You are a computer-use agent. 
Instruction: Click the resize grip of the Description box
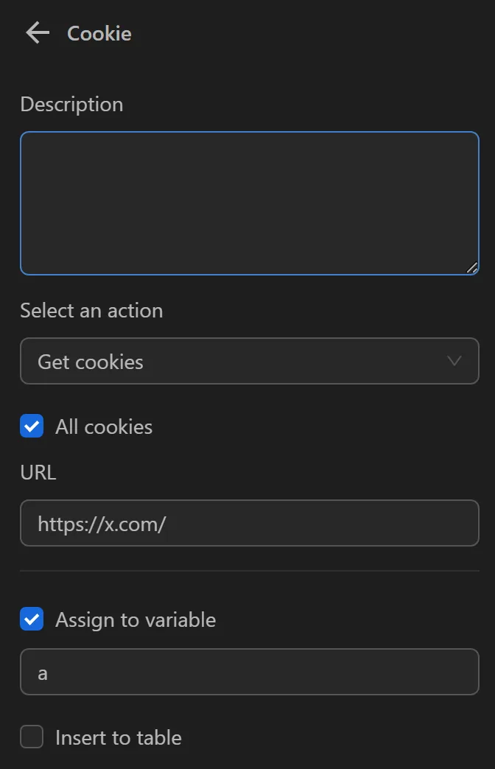pyautogui.click(x=472, y=268)
